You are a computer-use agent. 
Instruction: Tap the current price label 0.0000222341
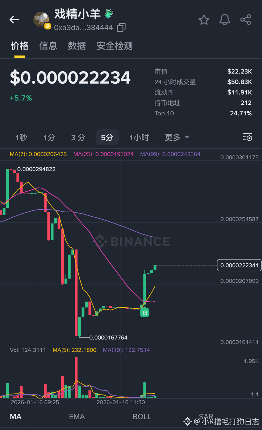(x=239, y=265)
